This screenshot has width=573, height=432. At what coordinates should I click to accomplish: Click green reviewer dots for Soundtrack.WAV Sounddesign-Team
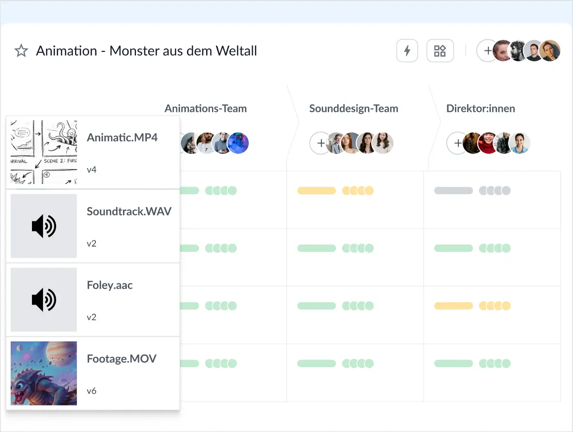click(x=358, y=248)
